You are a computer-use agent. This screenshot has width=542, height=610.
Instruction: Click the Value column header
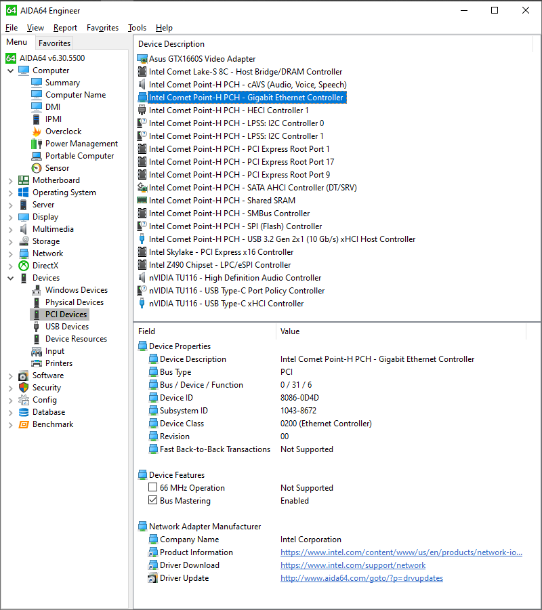click(x=401, y=331)
